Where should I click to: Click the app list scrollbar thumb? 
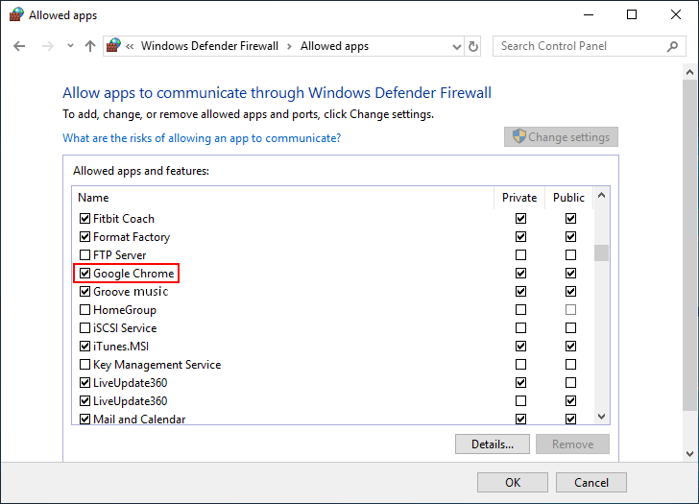pyautogui.click(x=601, y=252)
